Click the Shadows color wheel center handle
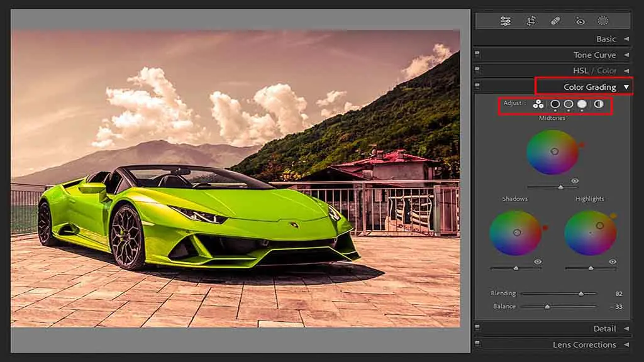 (x=517, y=233)
